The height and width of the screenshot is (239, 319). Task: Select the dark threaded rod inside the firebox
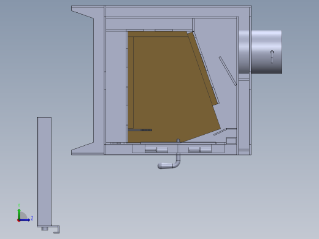tap(140, 130)
